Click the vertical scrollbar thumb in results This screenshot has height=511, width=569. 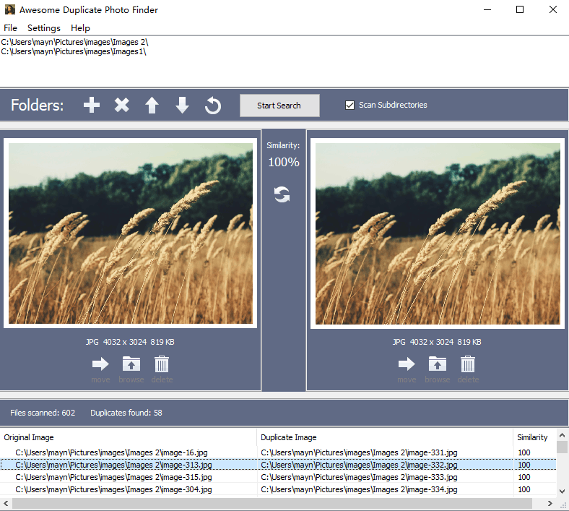(x=562, y=447)
